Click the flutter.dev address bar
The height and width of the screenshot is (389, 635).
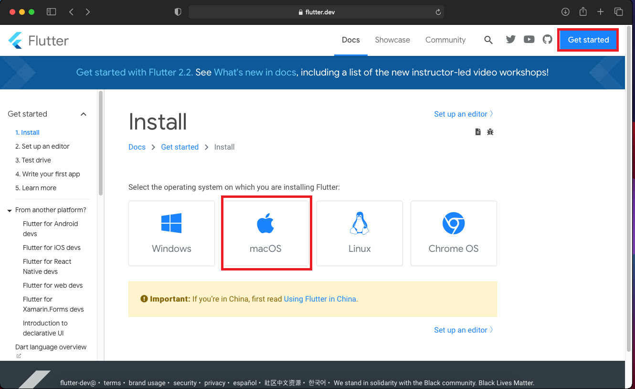(316, 12)
